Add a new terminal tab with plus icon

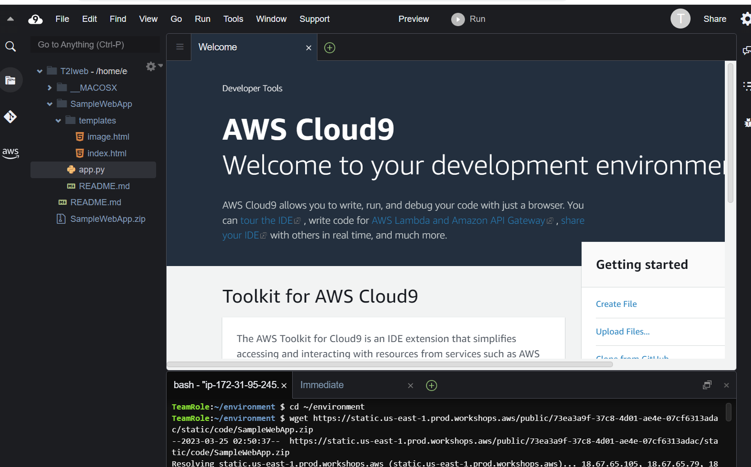[x=432, y=385]
